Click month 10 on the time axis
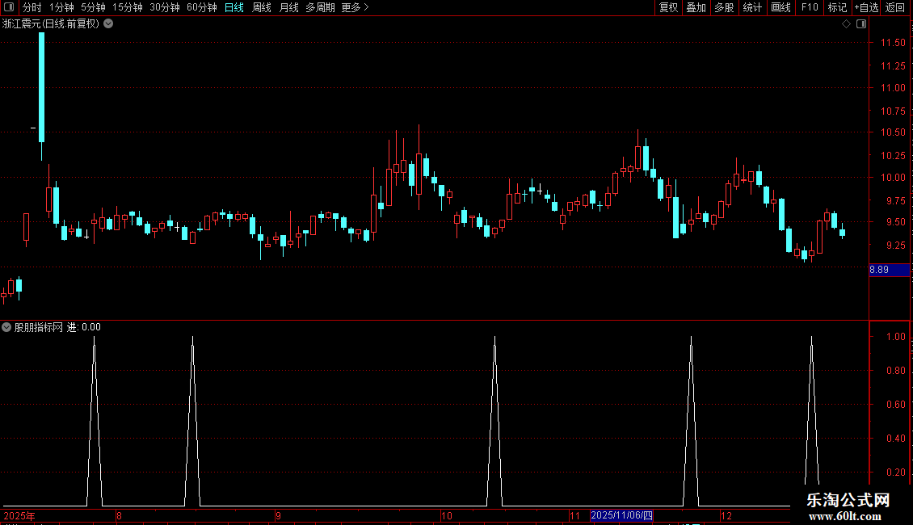 [447, 515]
